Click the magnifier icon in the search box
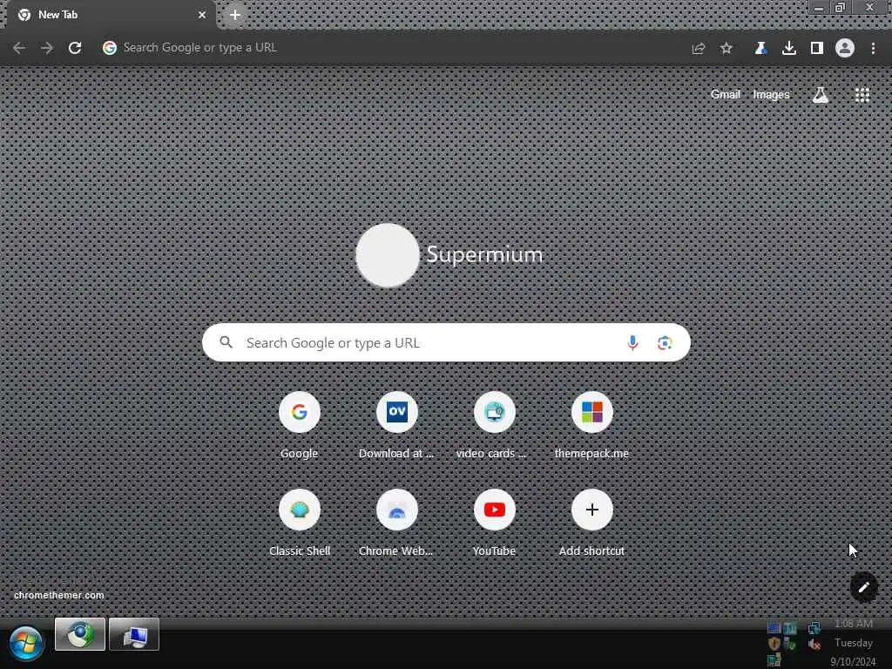The width and height of the screenshot is (892, 669). (226, 342)
